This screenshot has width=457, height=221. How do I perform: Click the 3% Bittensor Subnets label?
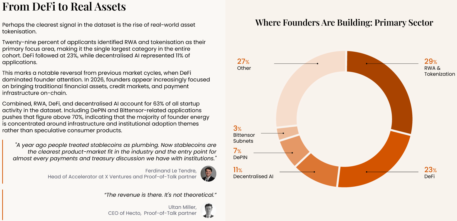point(244,135)
